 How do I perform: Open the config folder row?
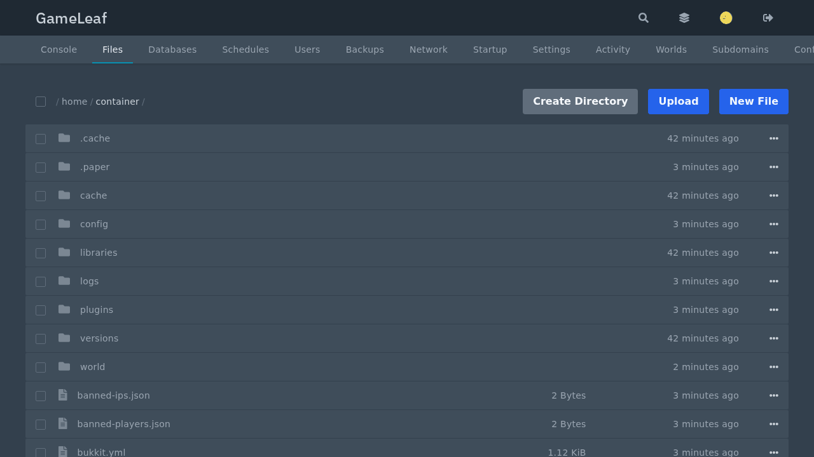[407, 224]
